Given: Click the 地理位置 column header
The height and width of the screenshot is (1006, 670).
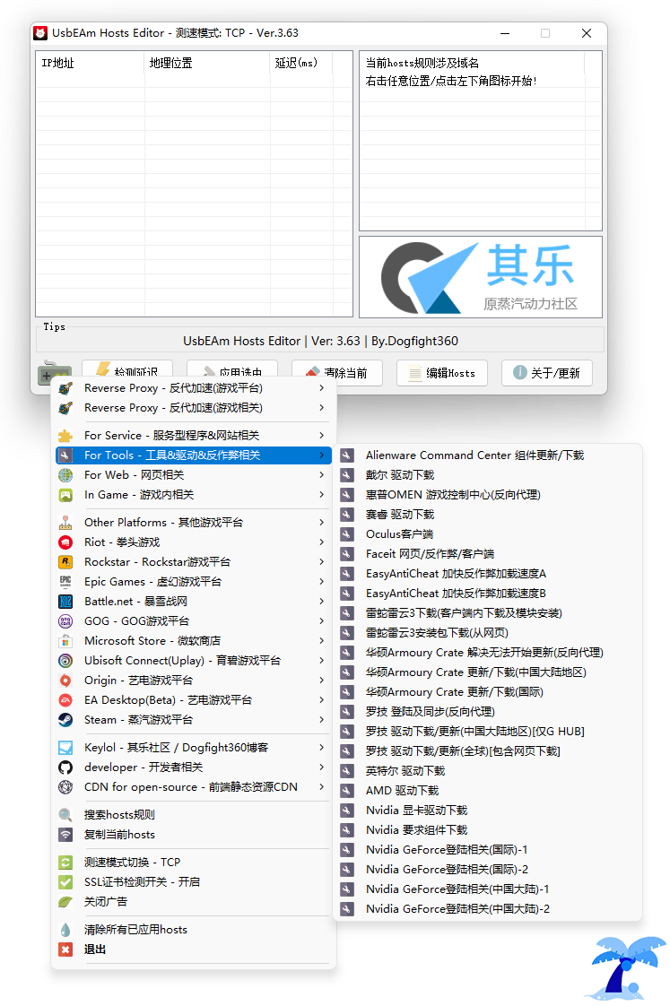Looking at the screenshot, I should [206, 63].
